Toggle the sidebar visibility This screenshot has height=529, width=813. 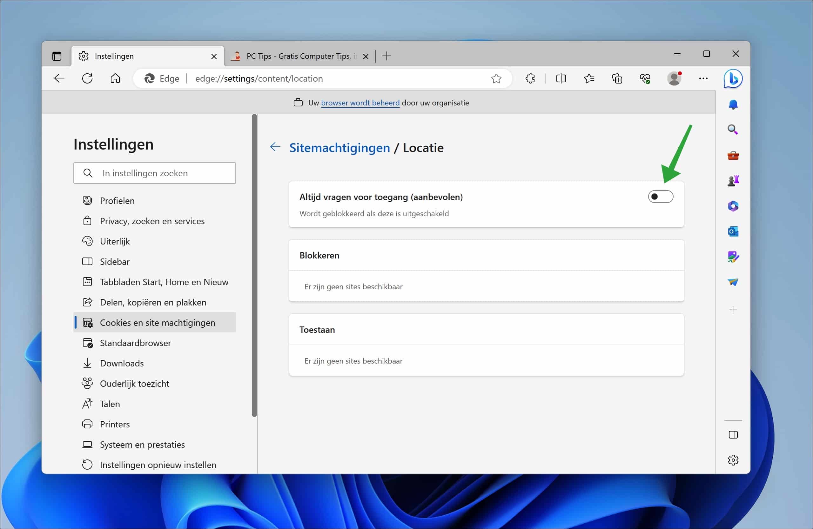[x=733, y=435]
